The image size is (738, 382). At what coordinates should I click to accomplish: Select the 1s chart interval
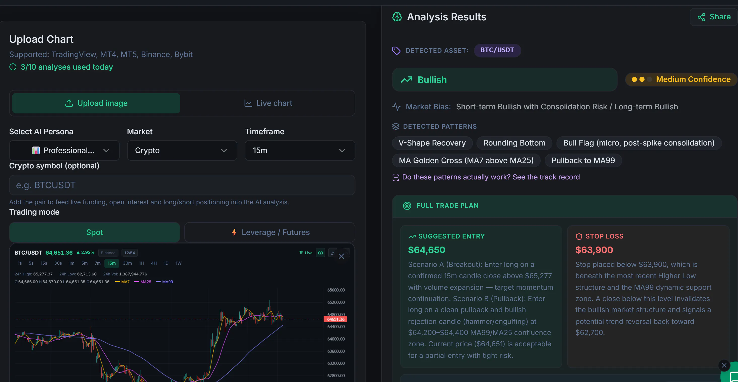(x=19, y=263)
